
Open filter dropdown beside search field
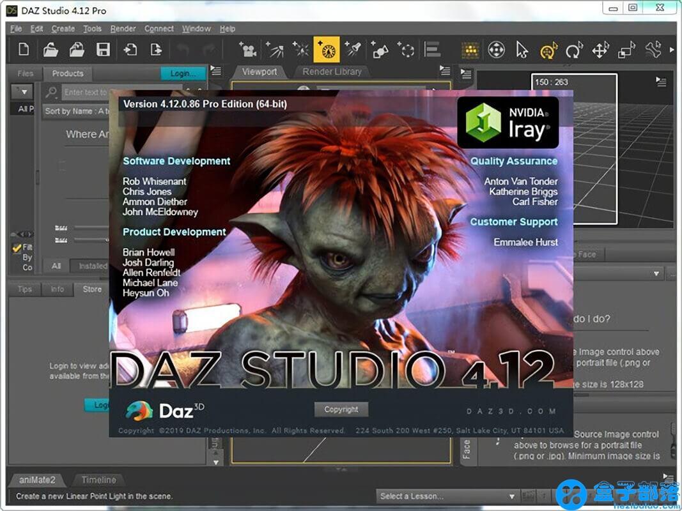click(x=21, y=92)
